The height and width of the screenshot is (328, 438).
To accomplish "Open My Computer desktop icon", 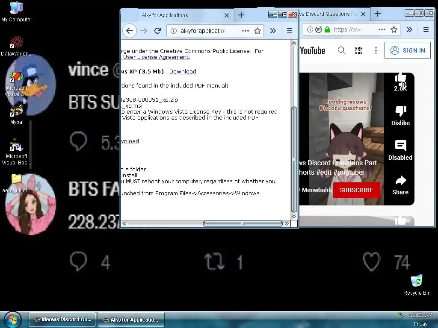I will coord(17,12).
